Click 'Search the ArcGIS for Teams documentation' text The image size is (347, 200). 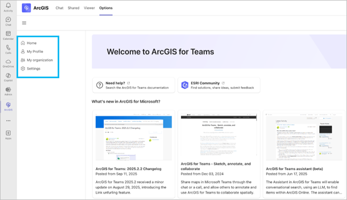[x=137, y=88]
